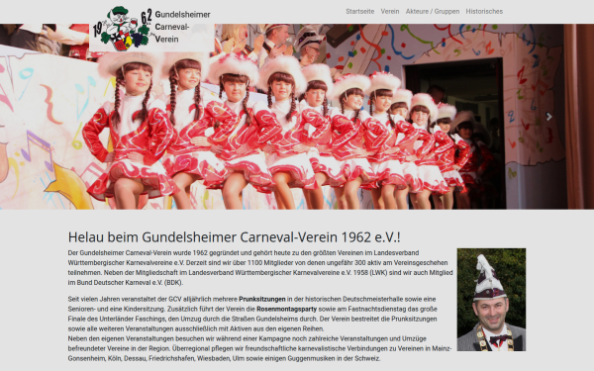Click the line starting 'Gonsenheim, Köln, Dessau'
594x371 pixels.
[225, 358]
